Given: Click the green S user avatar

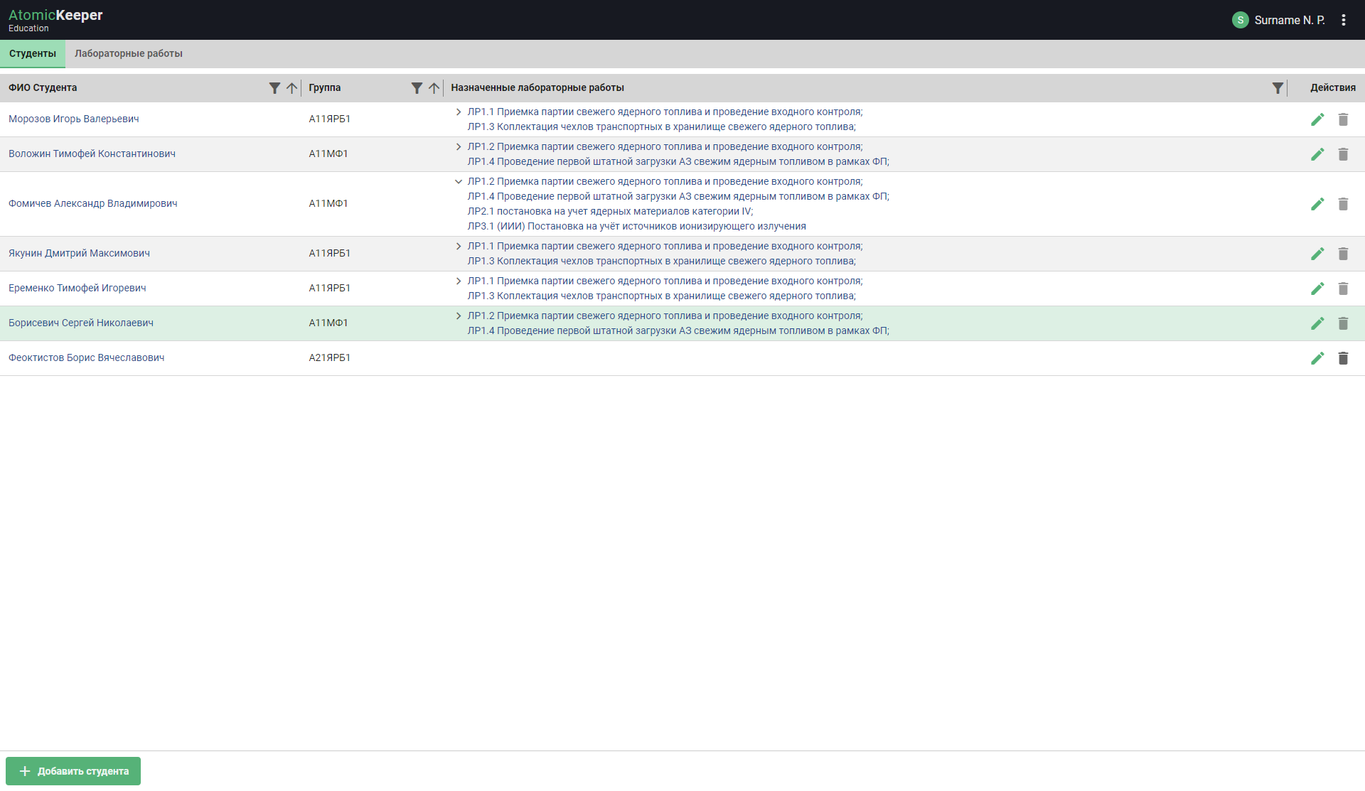Looking at the screenshot, I should (x=1241, y=20).
